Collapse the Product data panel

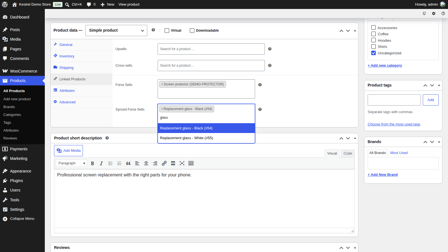pos(355,31)
